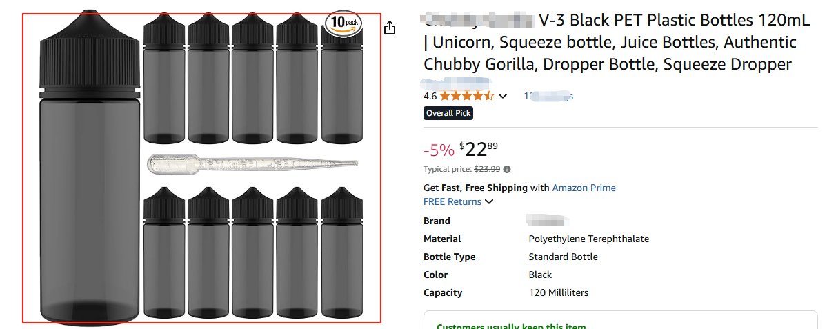The image size is (827, 329).
Task: Click the 120 Milliliters capacity value
Action: [558, 293]
